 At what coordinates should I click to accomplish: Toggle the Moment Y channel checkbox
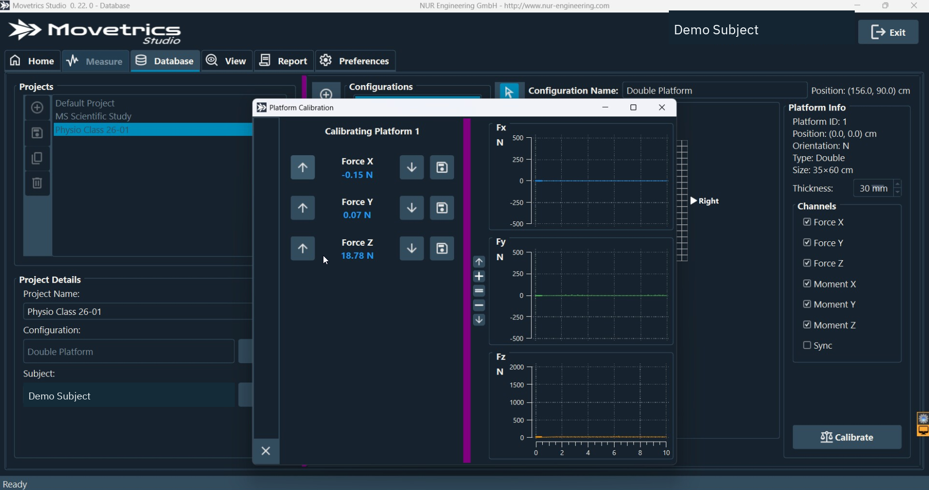tap(807, 304)
